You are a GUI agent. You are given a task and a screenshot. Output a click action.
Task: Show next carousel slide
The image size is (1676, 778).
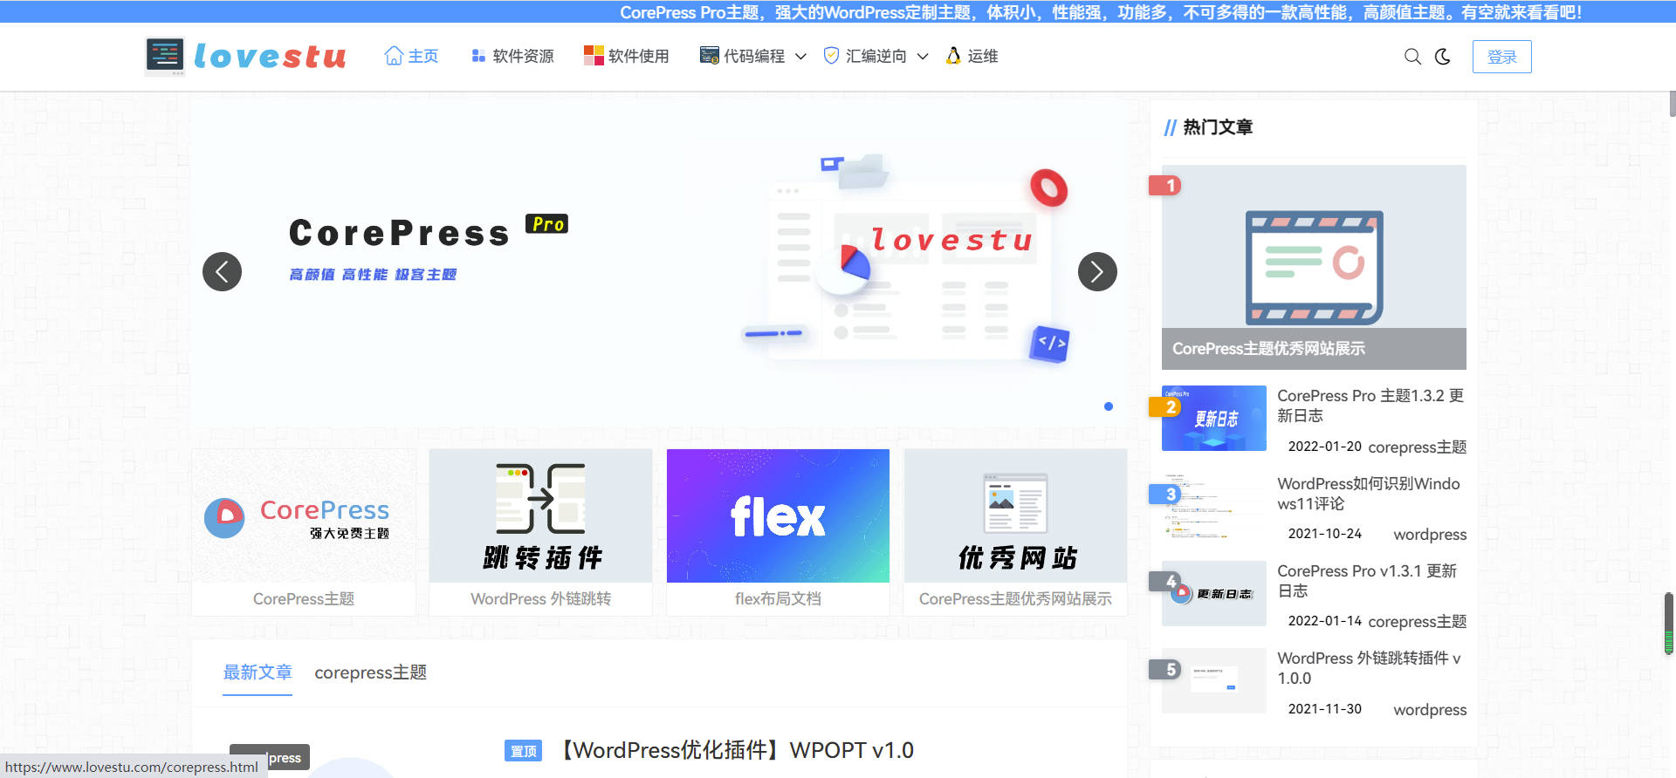(x=1097, y=272)
